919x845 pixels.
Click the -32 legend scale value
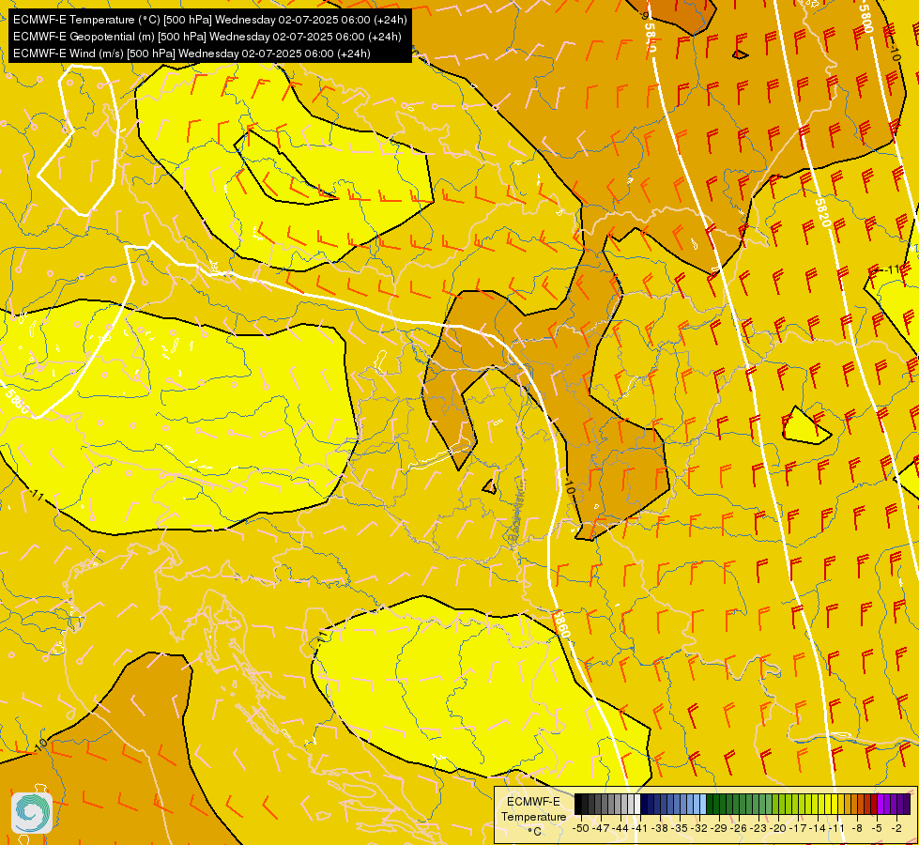pos(699,828)
